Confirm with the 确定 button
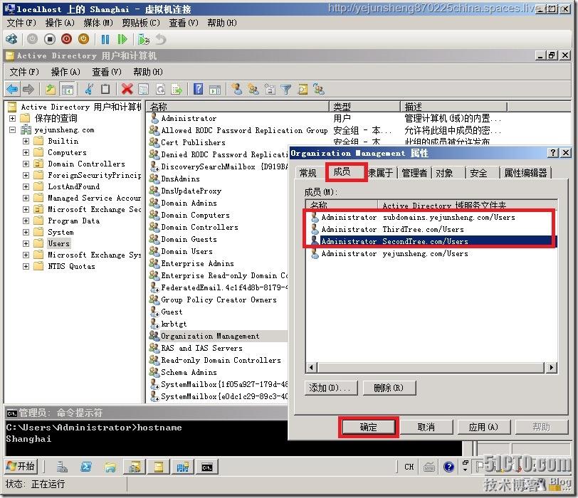Image resolution: width=578 pixels, height=498 pixels. coord(368,427)
